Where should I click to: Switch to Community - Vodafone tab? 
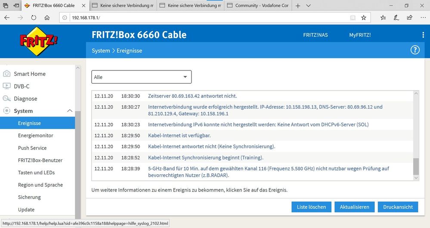pyautogui.click(x=258, y=6)
